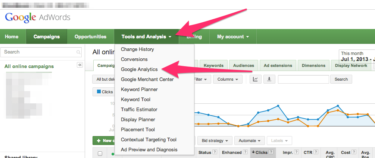Open the Labels dropdown
Image resolution: width=375 pixels, height=158 pixels.
279,141
